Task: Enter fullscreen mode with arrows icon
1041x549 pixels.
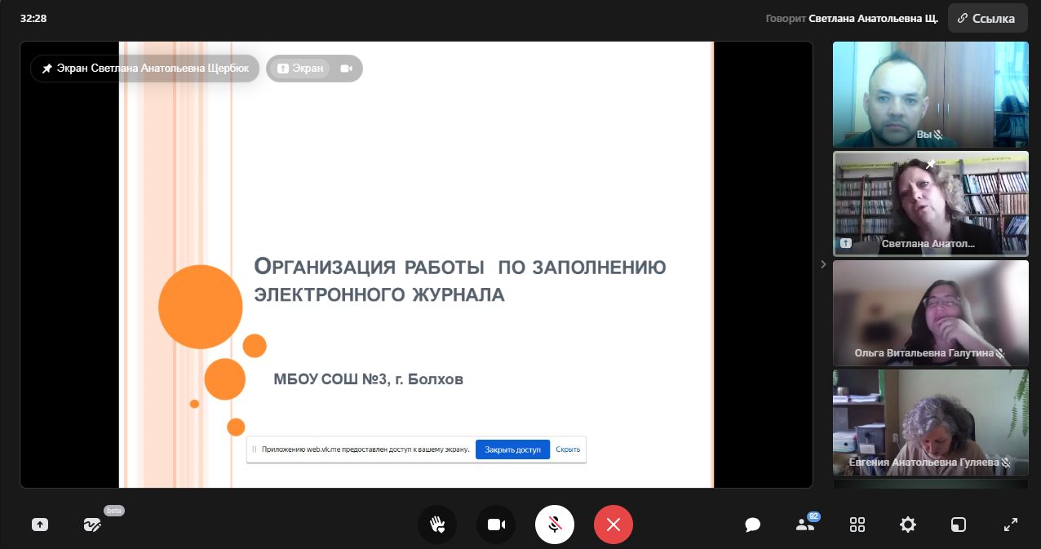Action: pyautogui.click(x=1010, y=525)
